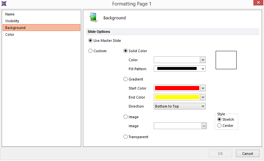The image size is (264, 161).
Task: Expand the Fill Pattern dropdown
Action: click(x=203, y=69)
